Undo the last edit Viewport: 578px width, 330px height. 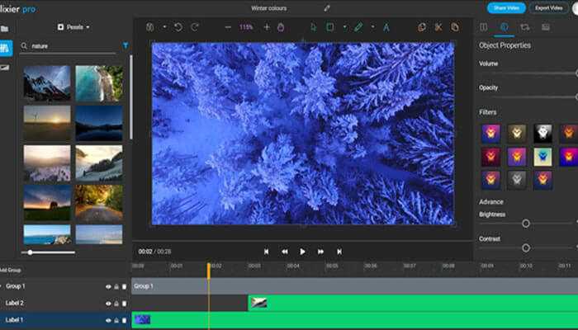coord(178,27)
